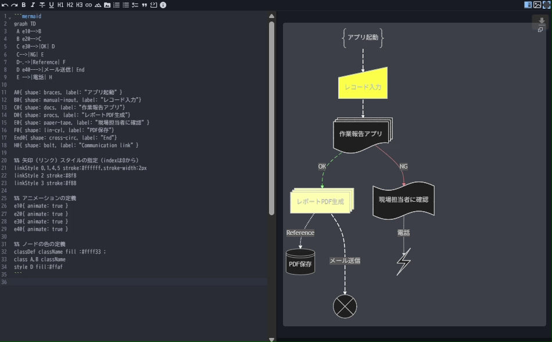Click the 'NG' edge label

point(403,166)
